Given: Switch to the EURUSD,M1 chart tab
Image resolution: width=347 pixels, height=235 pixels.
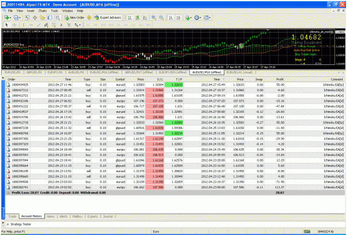Looking at the screenshot, I should [x=12, y=72].
